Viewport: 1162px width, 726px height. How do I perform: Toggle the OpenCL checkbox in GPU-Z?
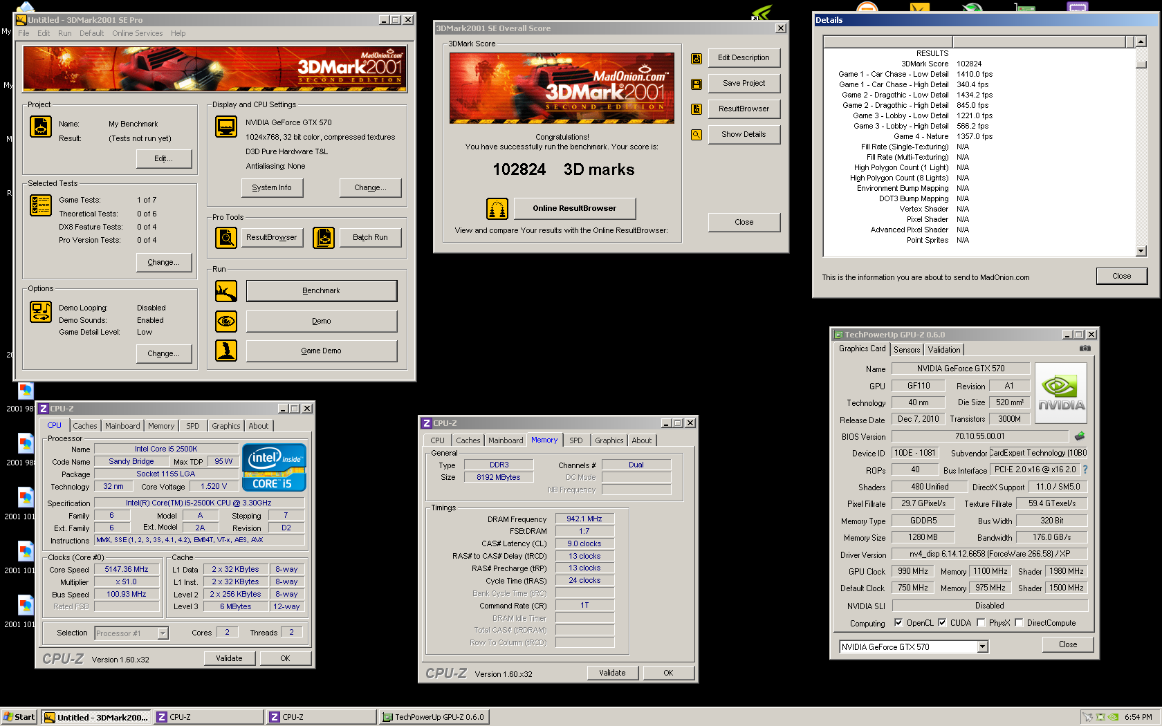898,622
